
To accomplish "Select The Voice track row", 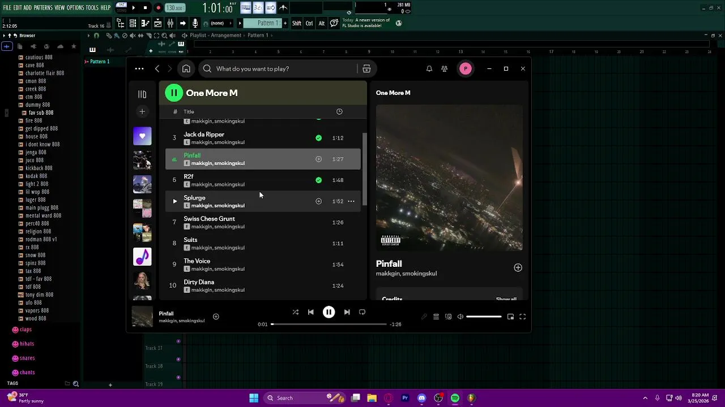I will point(263,265).
